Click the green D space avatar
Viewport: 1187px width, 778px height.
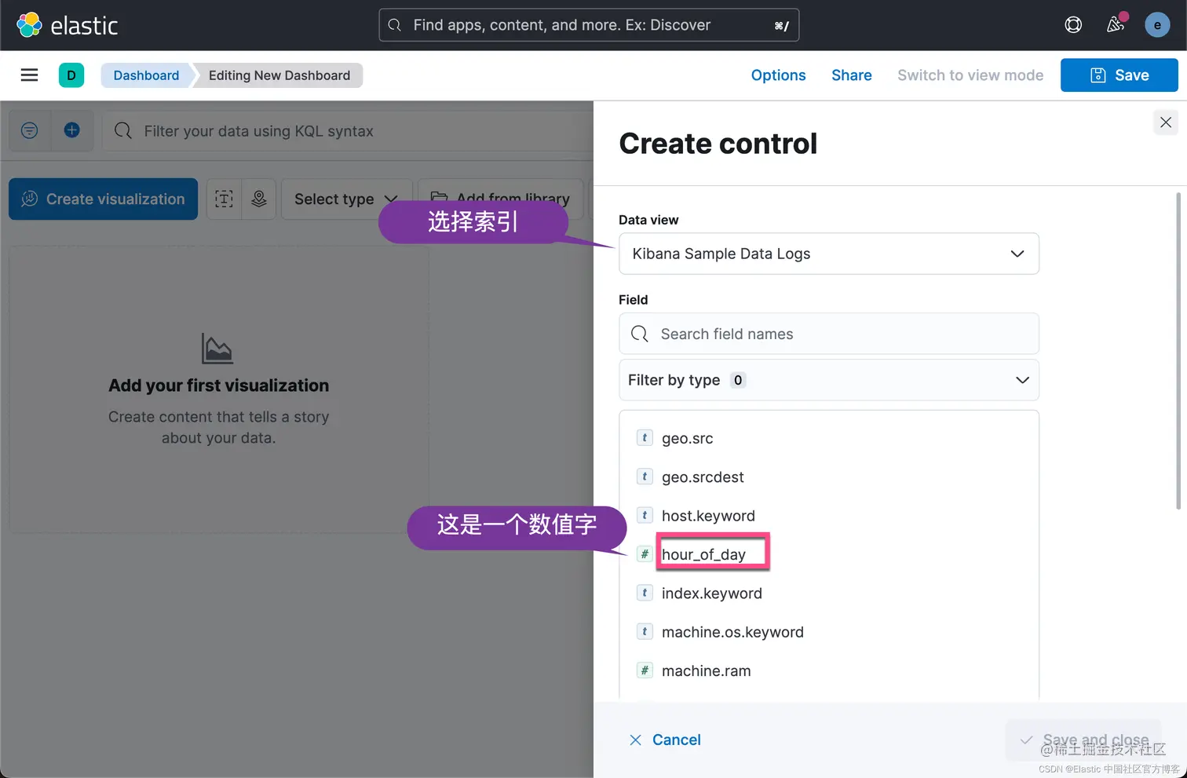coord(71,75)
